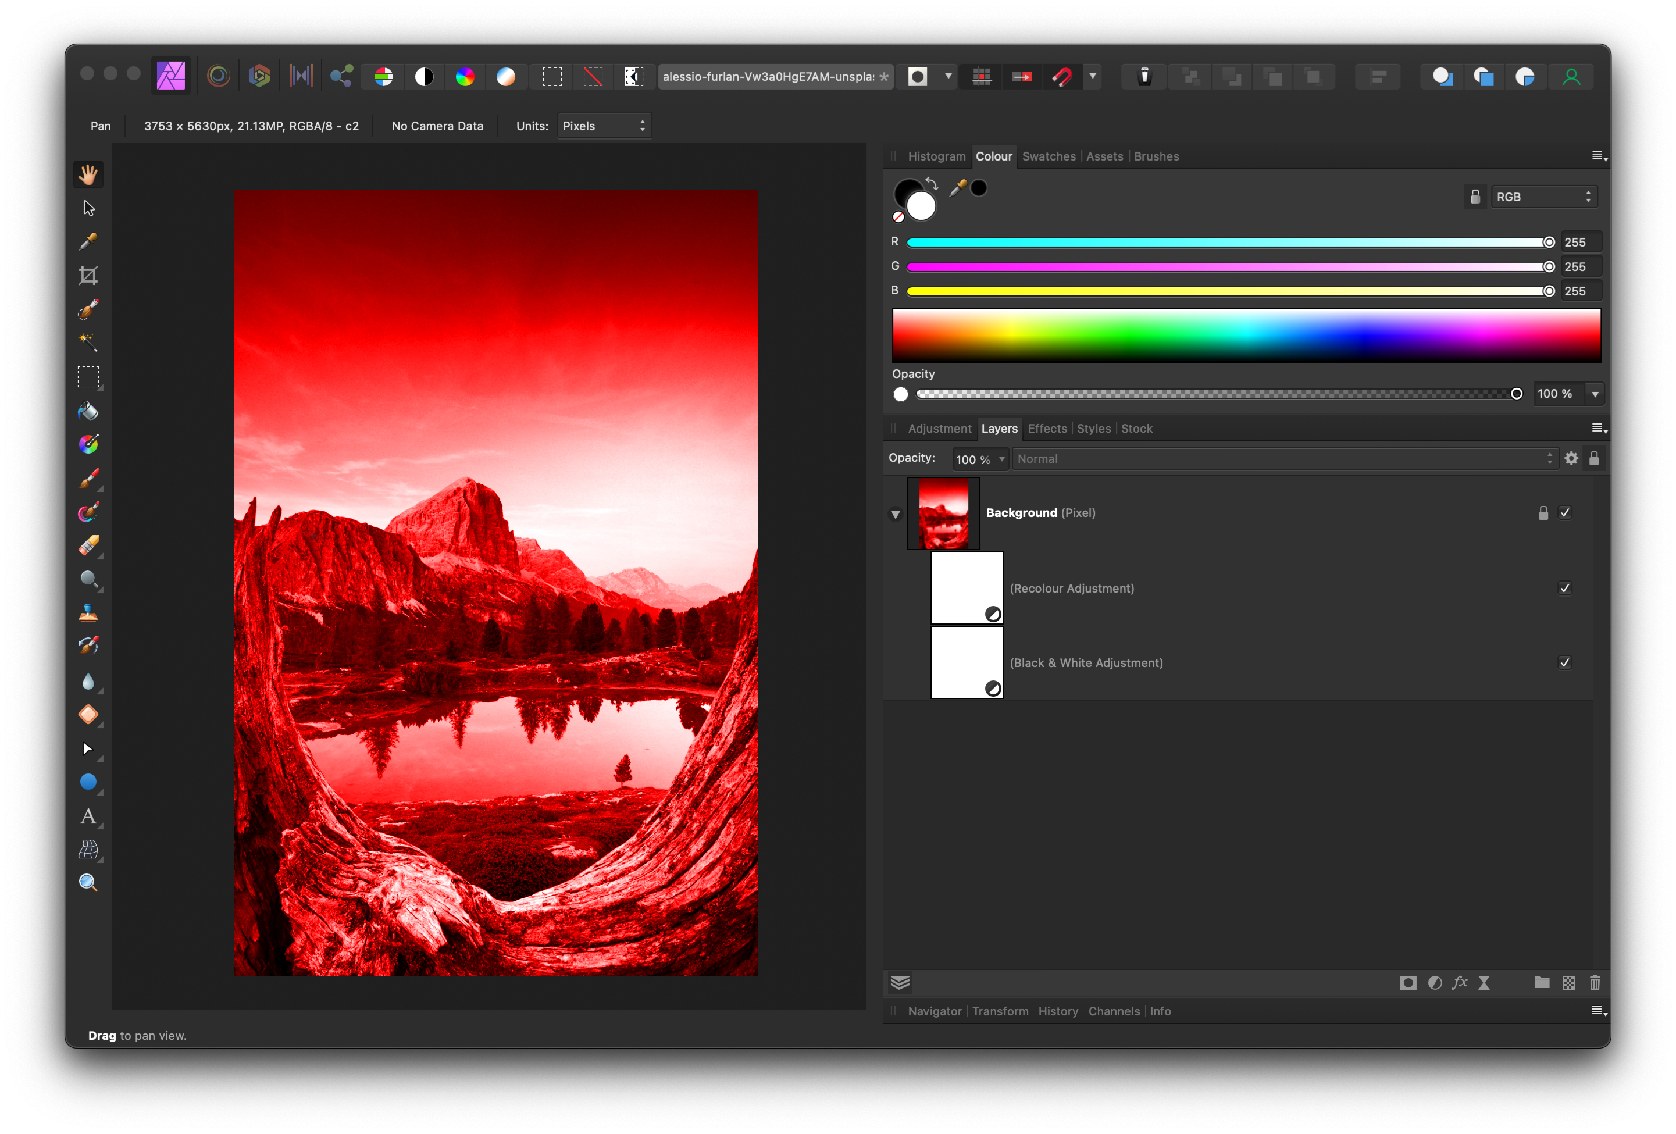Viewport: 1676px width, 1134px height.
Task: Toggle the colour panel lock icon
Action: 1475,196
